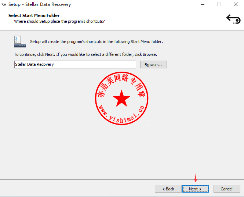The width and height of the screenshot is (244, 197).
Task: Go back with the Back button
Action: click(168, 189)
